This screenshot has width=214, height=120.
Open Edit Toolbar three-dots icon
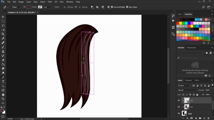(3, 103)
